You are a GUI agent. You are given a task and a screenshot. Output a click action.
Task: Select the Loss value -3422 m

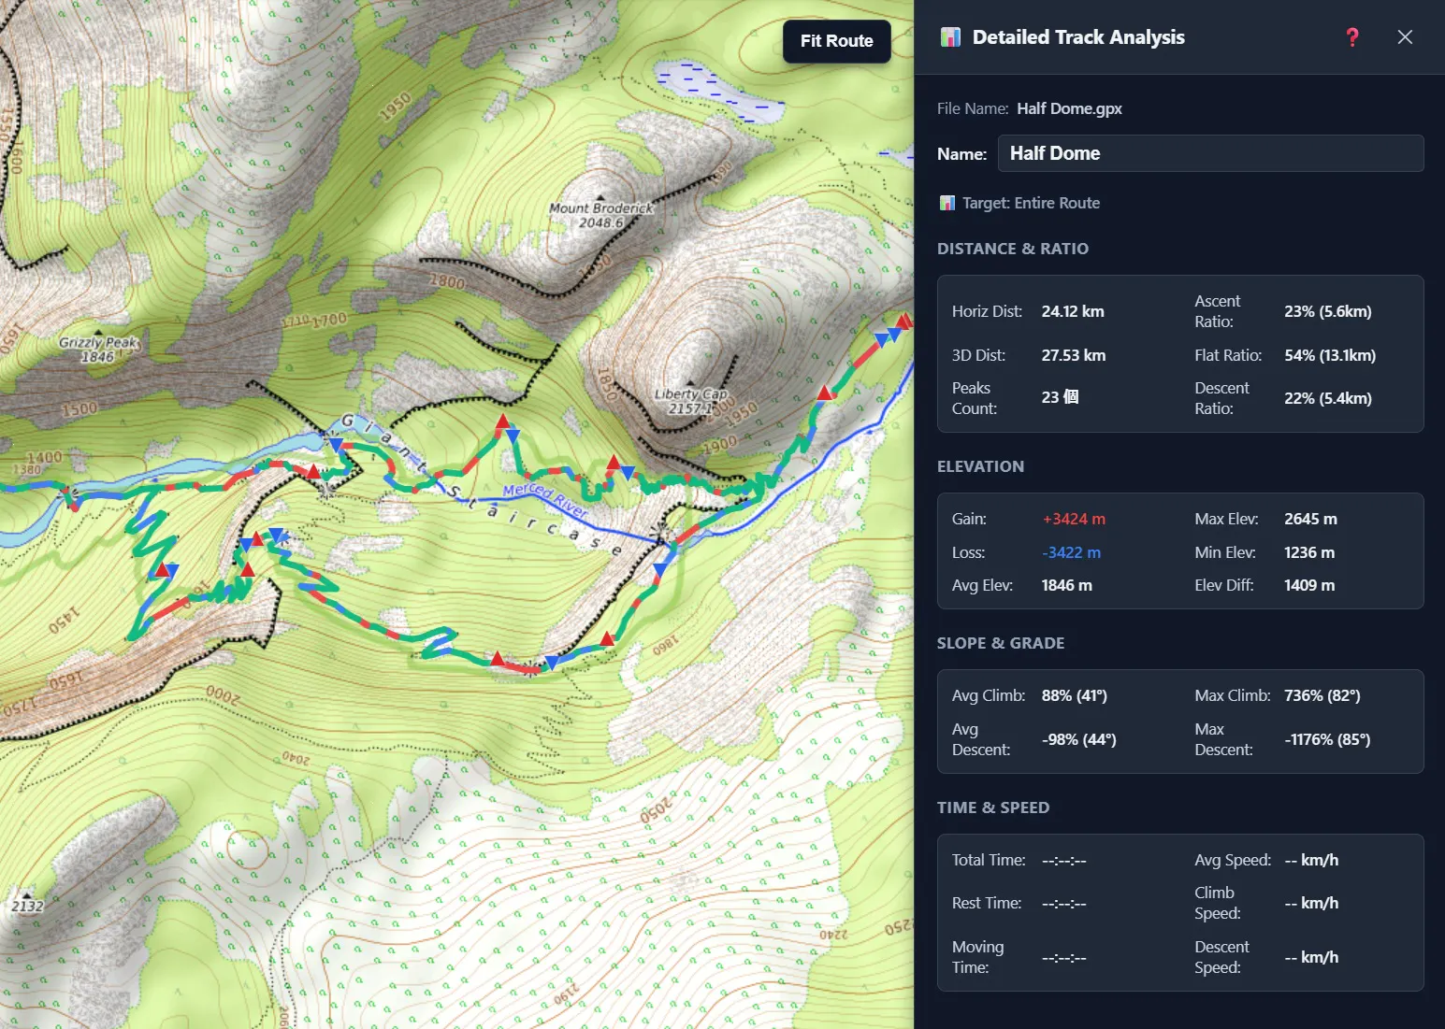click(1071, 552)
